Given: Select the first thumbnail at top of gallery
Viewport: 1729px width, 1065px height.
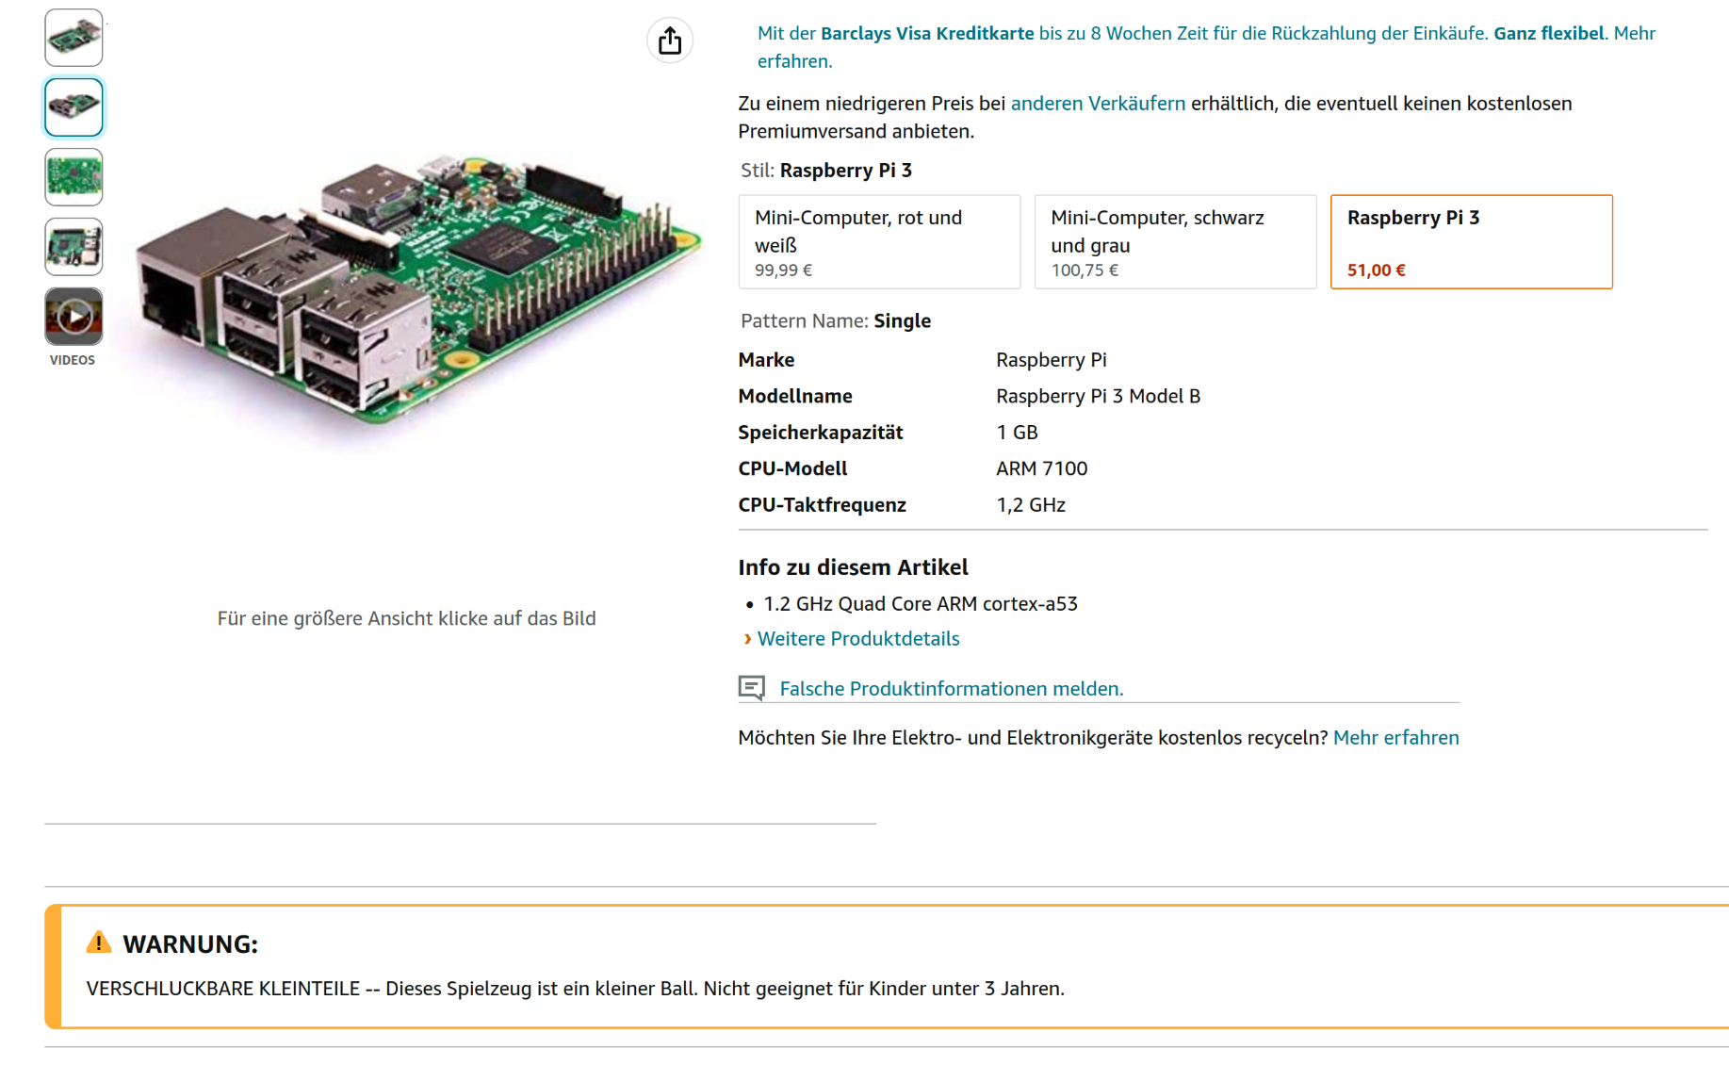Looking at the screenshot, I should [x=73, y=38].
